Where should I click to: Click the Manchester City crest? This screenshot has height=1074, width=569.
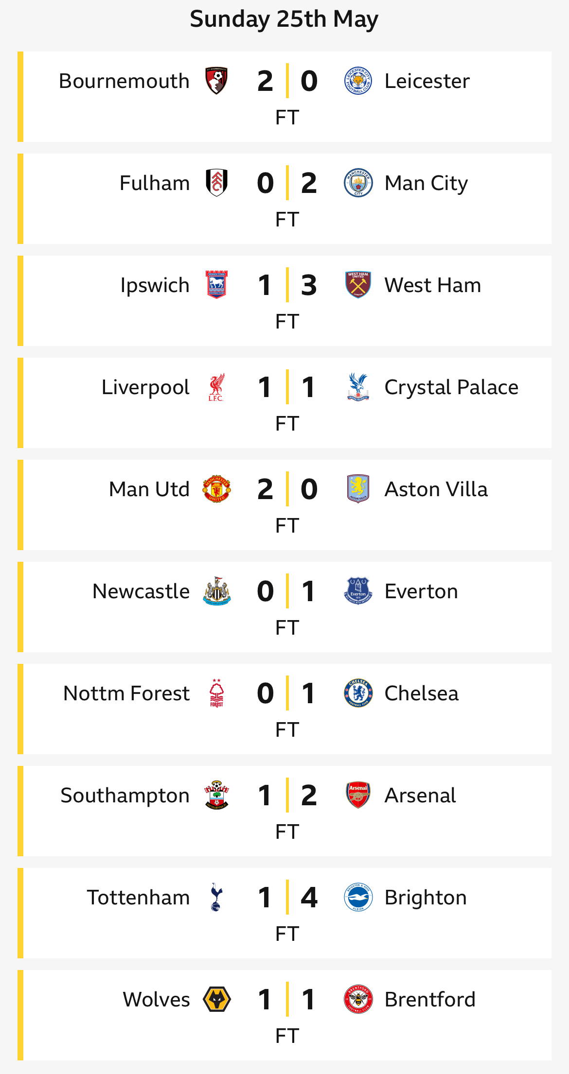pyautogui.click(x=358, y=183)
